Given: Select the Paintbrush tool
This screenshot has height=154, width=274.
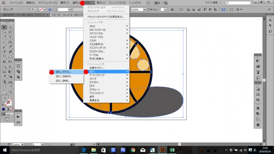Looking at the screenshot, I should 4,47.
